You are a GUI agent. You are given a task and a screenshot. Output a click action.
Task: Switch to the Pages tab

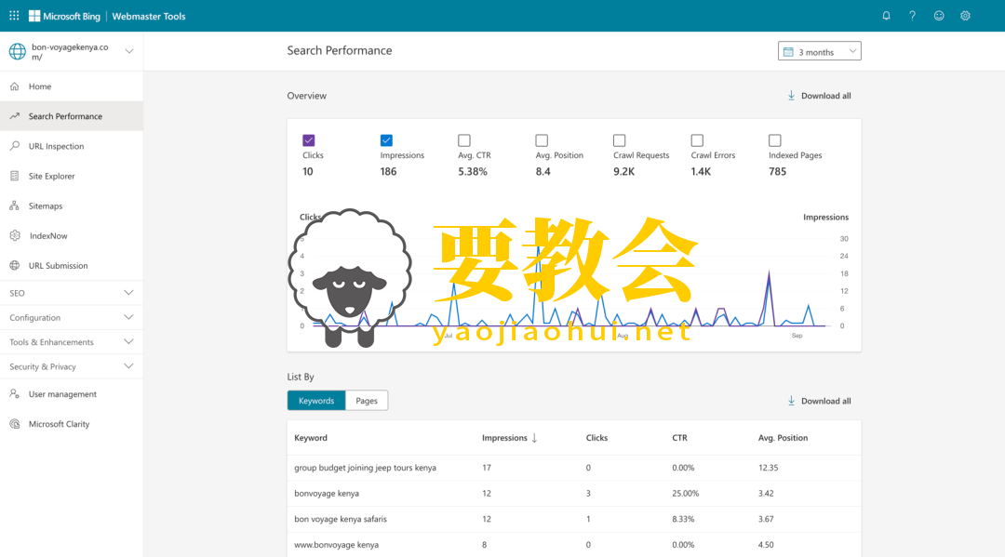coord(367,401)
